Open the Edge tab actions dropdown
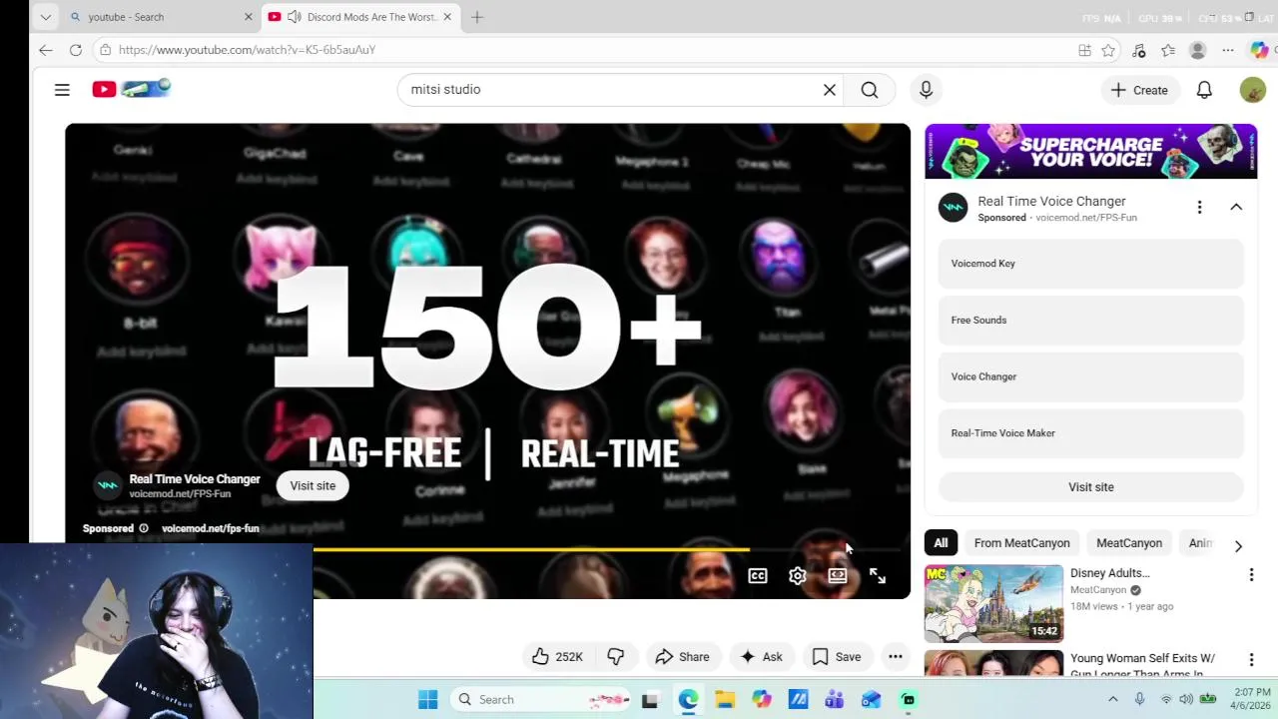This screenshot has width=1278, height=719. point(45,17)
